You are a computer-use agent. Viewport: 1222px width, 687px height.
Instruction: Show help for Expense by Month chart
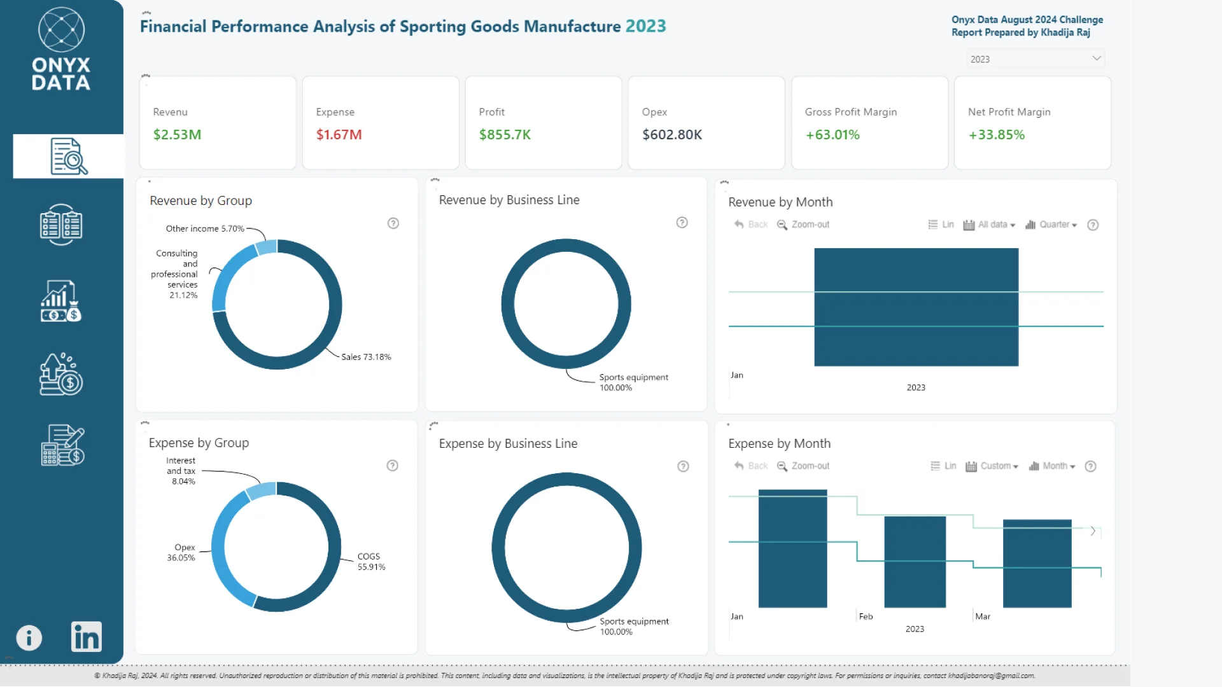pos(1090,466)
